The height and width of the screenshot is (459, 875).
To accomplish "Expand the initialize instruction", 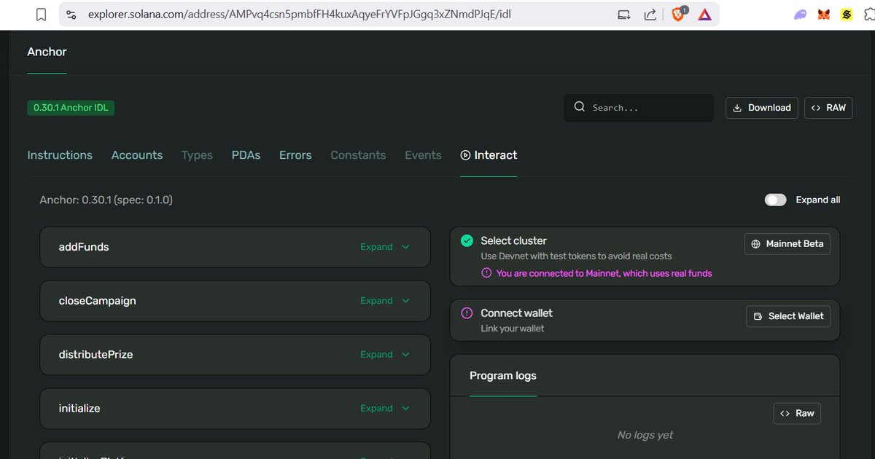I will coord(385,409).
